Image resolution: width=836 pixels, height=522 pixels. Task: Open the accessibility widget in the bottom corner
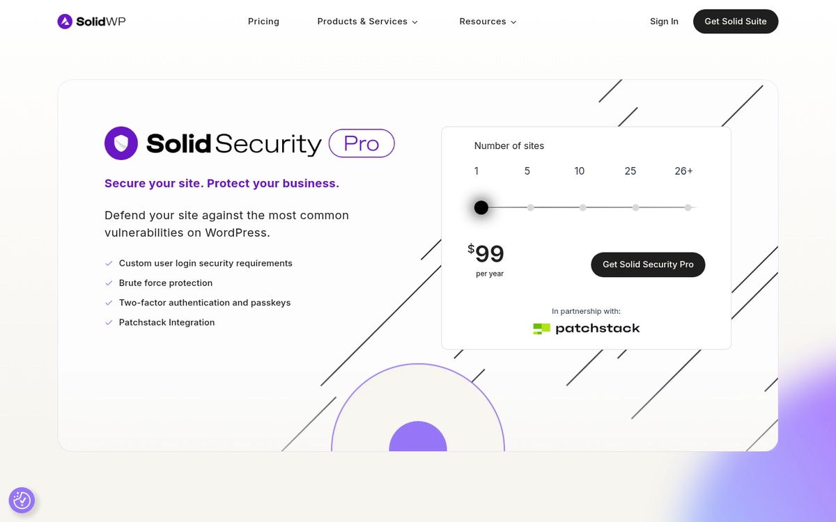coord(22,500)
